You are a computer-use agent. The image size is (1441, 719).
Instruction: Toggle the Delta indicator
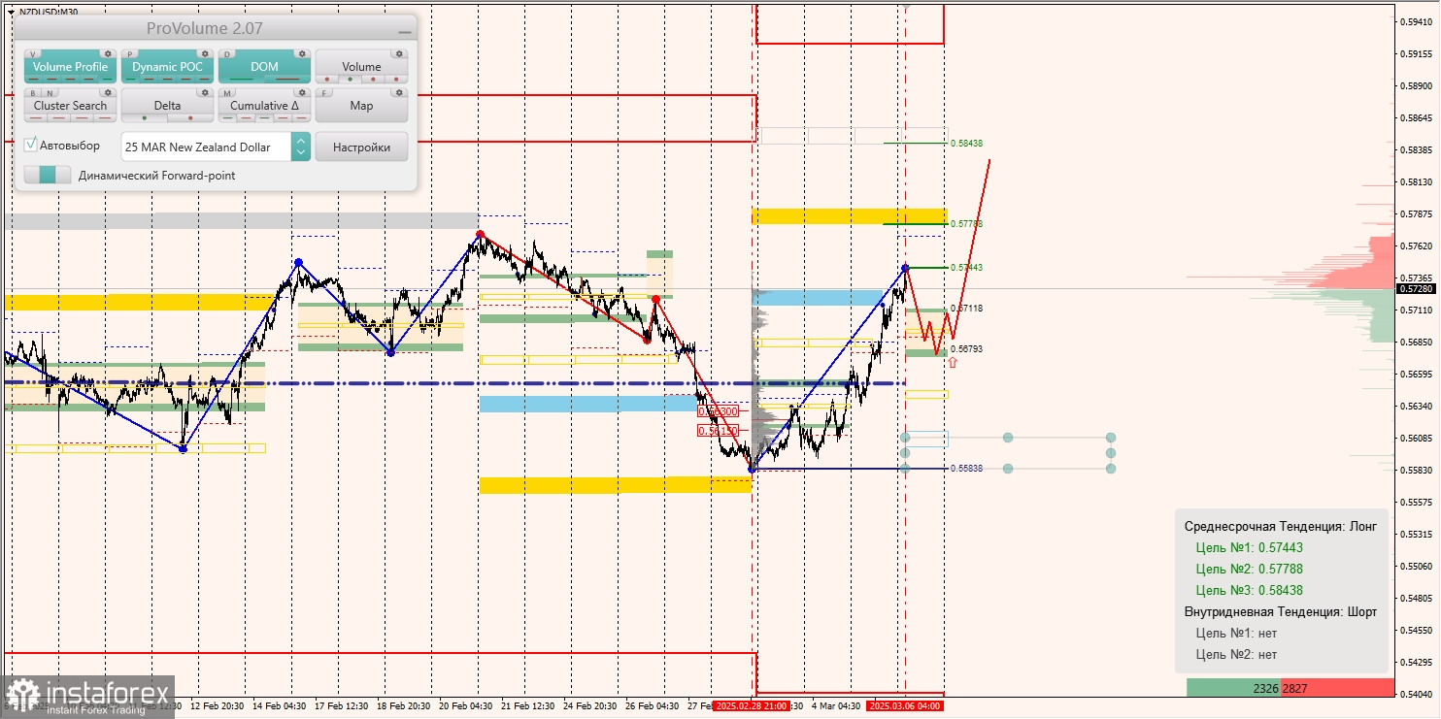(x=167, y=106)
